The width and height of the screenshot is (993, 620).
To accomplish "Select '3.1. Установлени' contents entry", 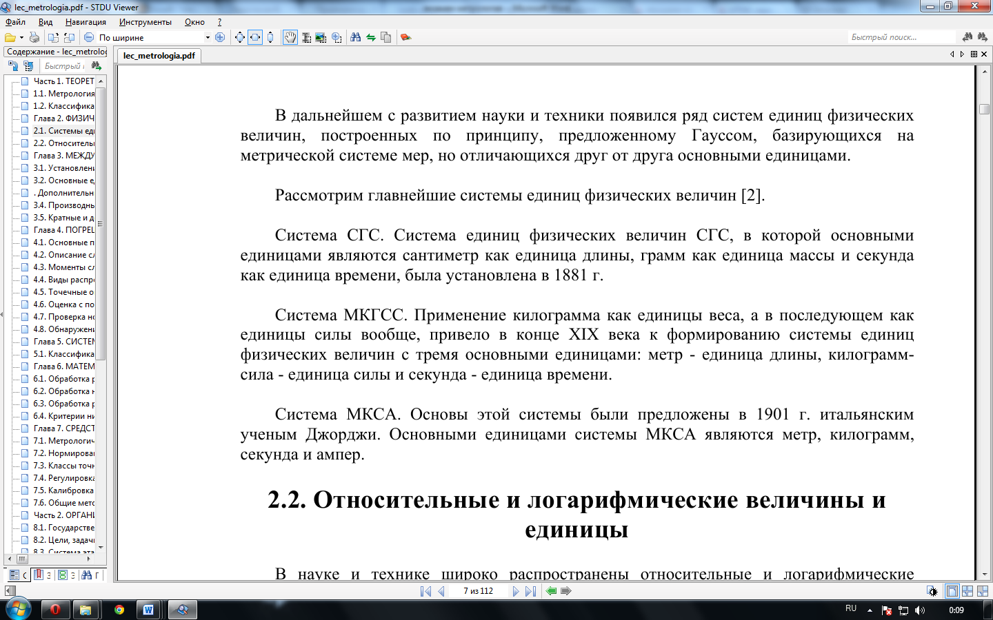I will (63, 168).
